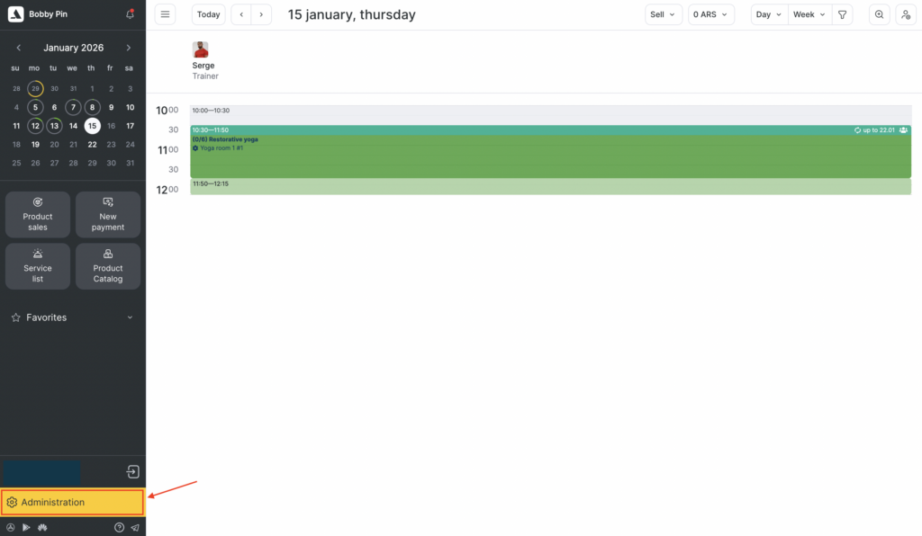Click the Telegram paper plane icon
The width and height of the screenshot is (922, 536).
pyautogui.click(x=135, y=528)
